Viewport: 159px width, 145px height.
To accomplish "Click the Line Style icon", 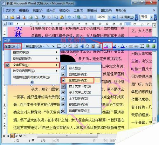I will point(131,46).
